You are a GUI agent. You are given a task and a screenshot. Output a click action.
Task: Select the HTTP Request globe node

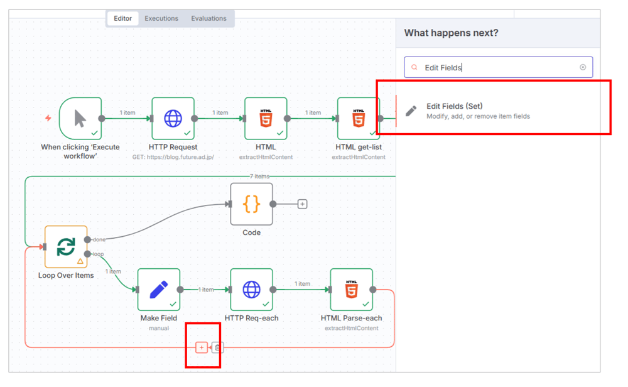click(173, 118)
